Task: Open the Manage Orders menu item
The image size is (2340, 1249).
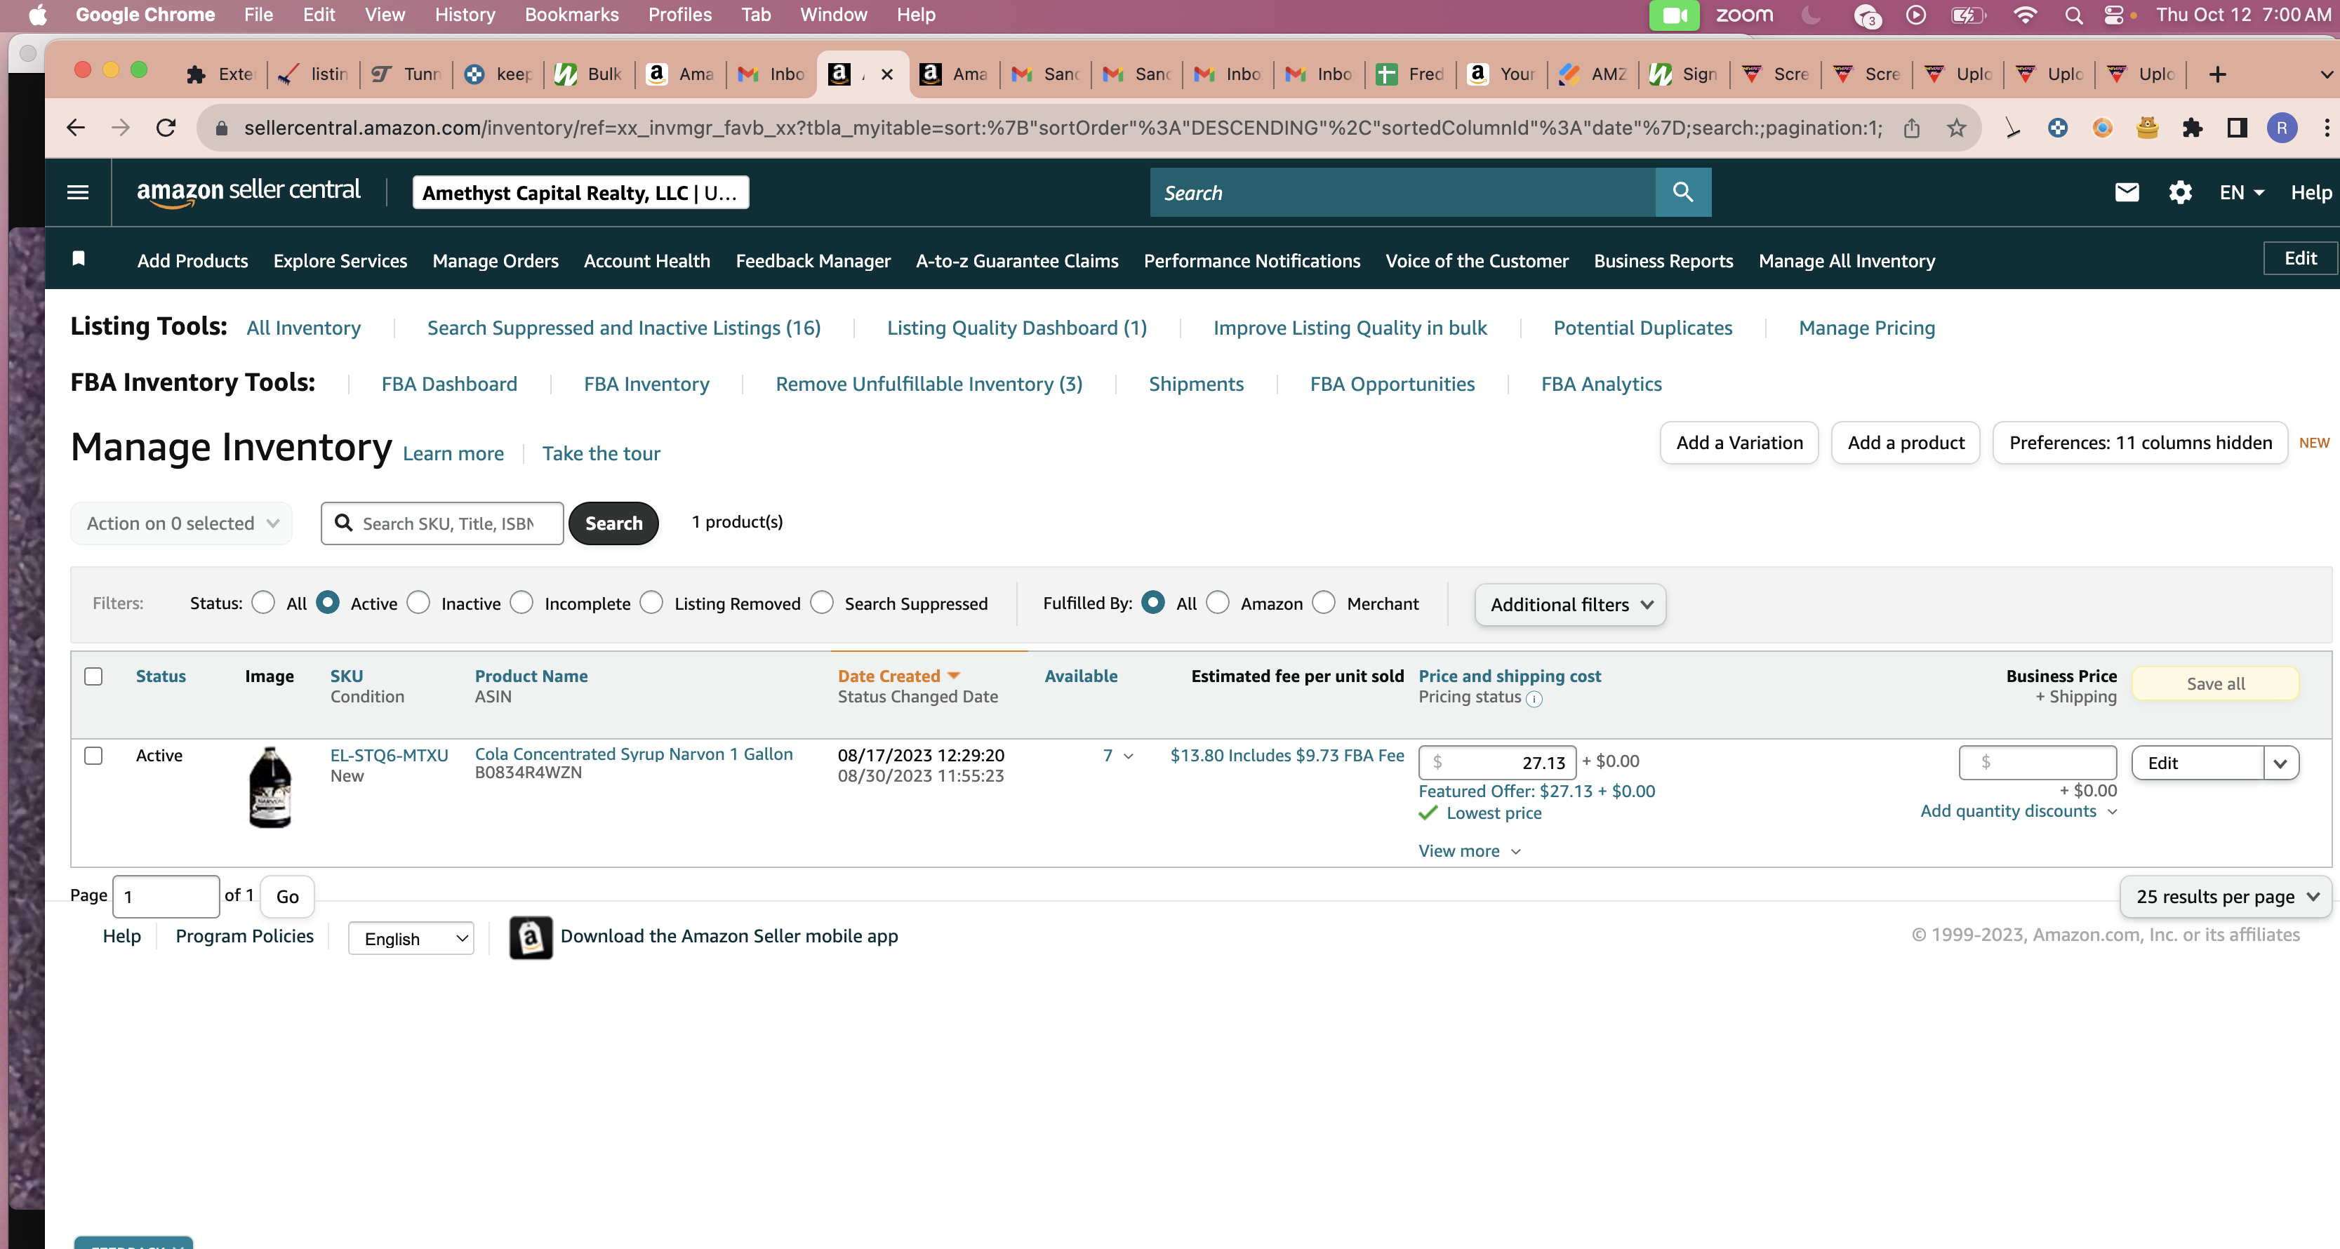Action: click(x=495, y=261)
